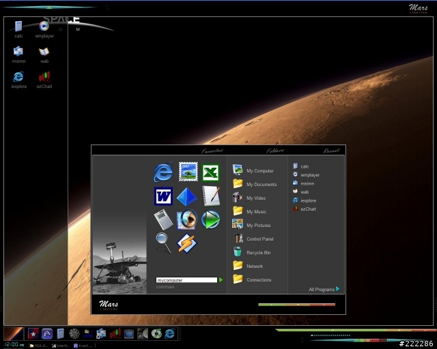
Task: Open msimn desktop shortcut
Action: pos(18,55)
